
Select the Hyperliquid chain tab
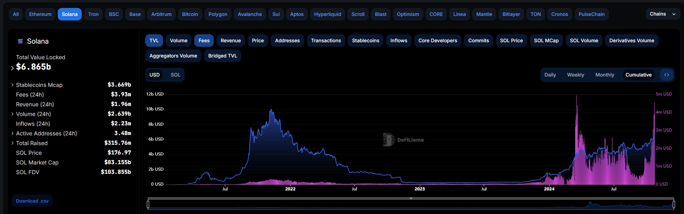tap(327, 14)
